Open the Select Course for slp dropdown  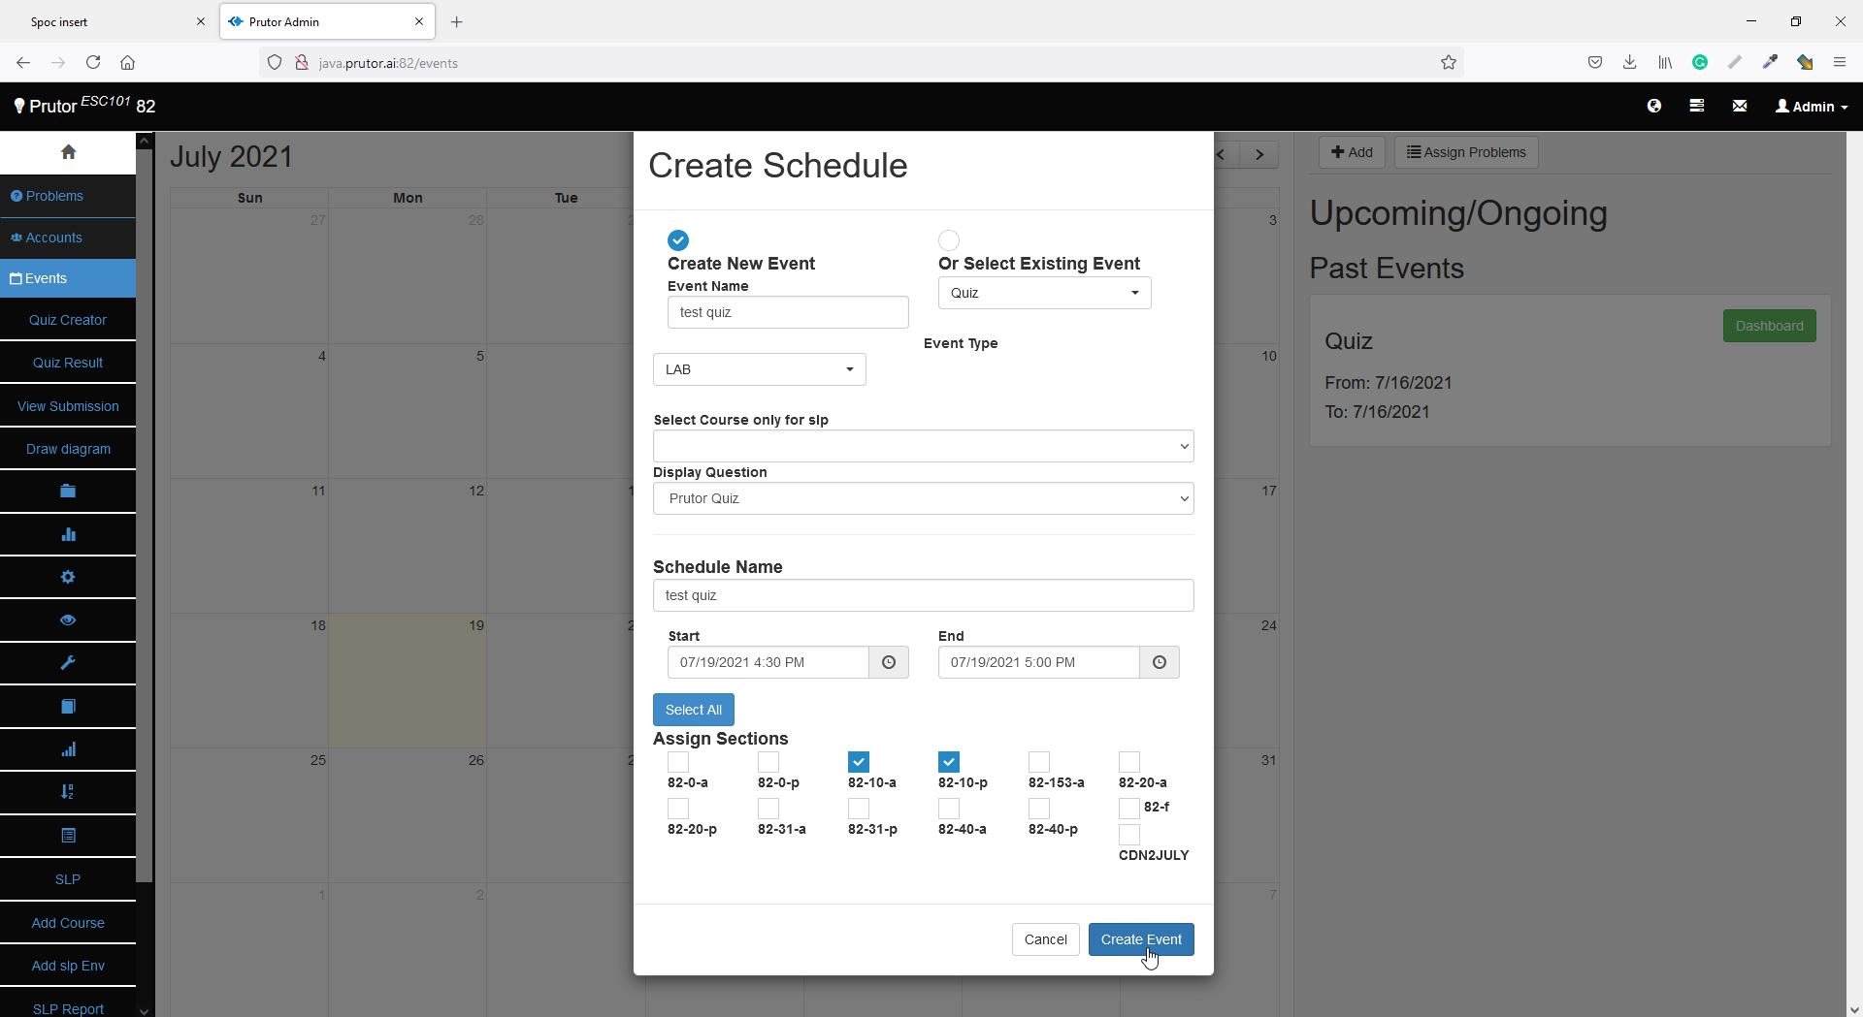coord(923,446)
